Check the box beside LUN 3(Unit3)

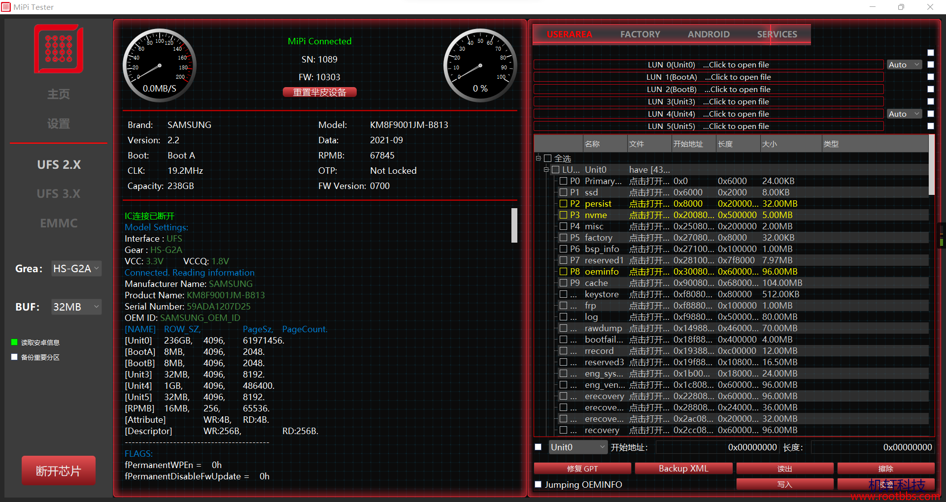(x=930, y=101)
